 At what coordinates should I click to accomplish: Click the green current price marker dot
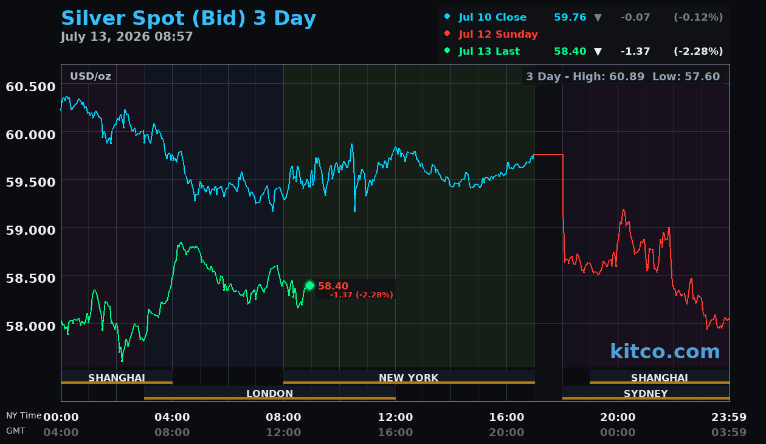(x=309, y=286)
